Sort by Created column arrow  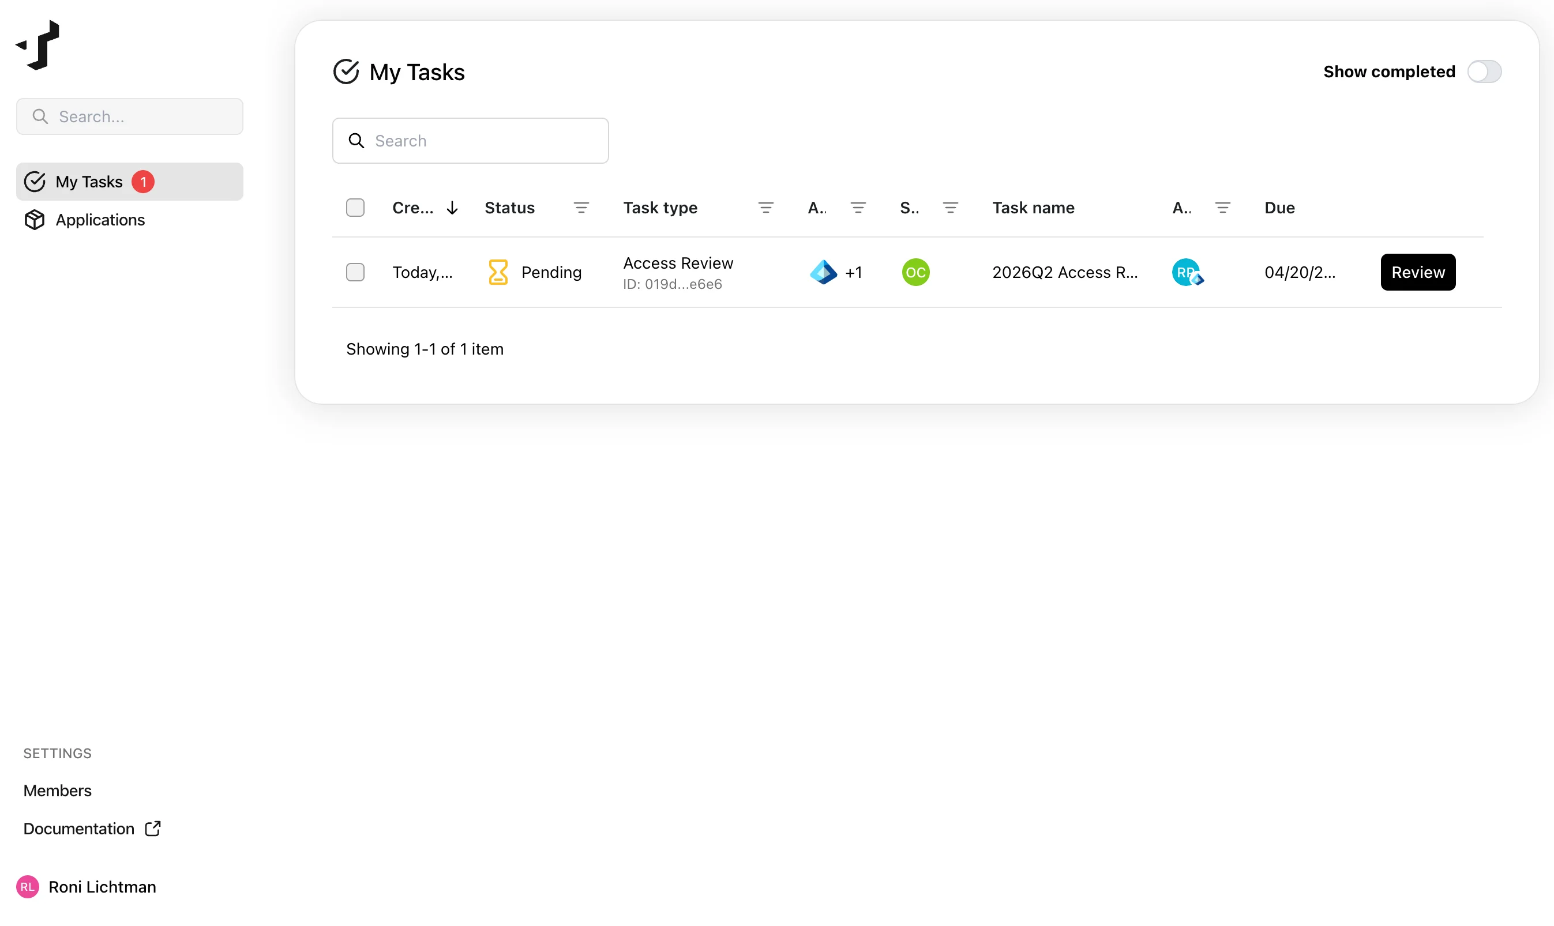coord(452,208)
